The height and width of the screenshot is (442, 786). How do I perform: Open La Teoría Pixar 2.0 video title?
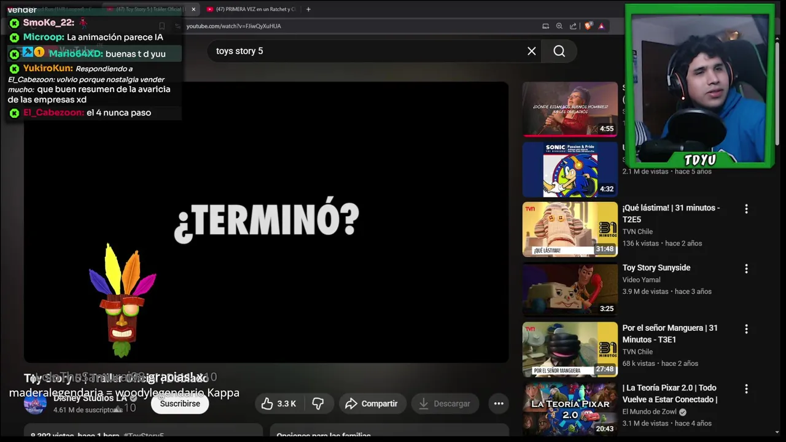click(x=670, y=394)
